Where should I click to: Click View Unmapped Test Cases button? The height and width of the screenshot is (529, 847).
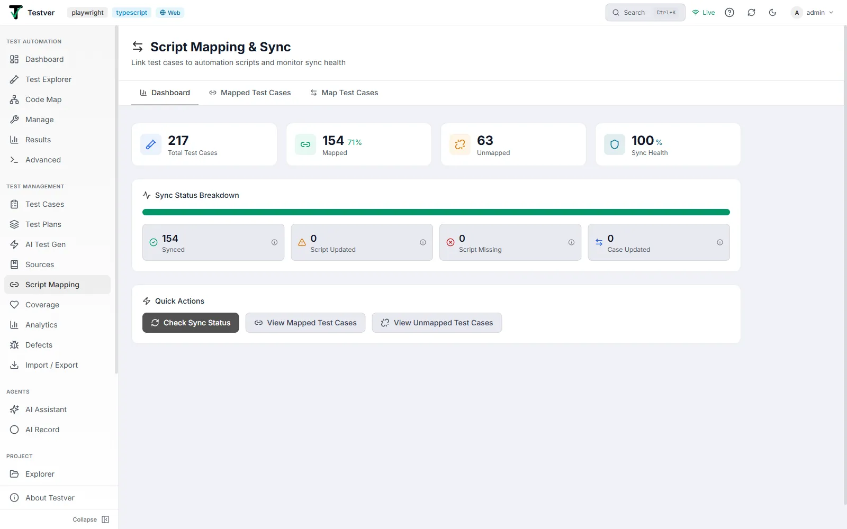437,323
